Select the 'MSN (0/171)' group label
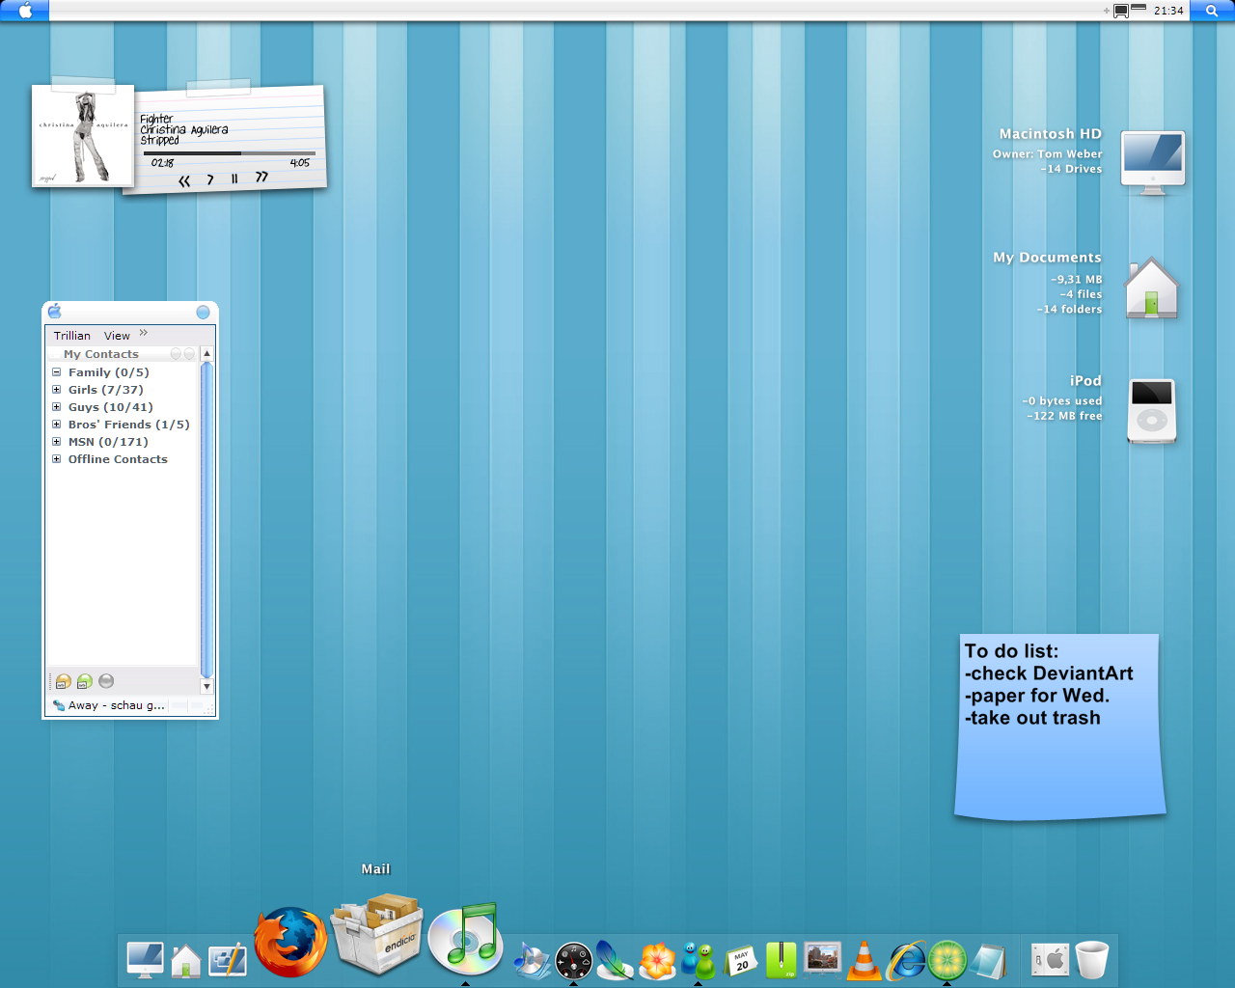This screenshot has height=988, width=1235. click(108, 442)
